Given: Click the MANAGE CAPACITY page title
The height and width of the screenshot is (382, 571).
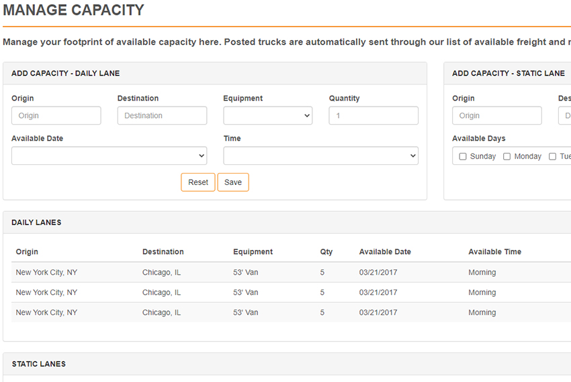Looking at the screenshot, I should coord(74,10).
